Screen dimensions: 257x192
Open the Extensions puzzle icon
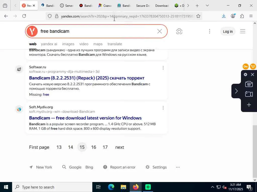(x=242, y=16)
